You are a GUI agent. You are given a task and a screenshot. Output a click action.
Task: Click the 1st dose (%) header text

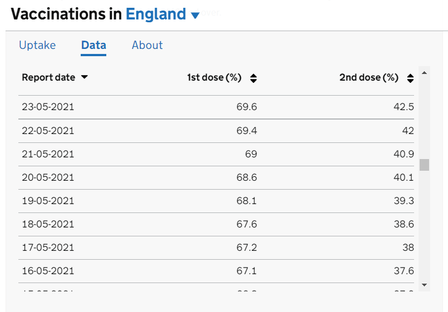[214, 77]
